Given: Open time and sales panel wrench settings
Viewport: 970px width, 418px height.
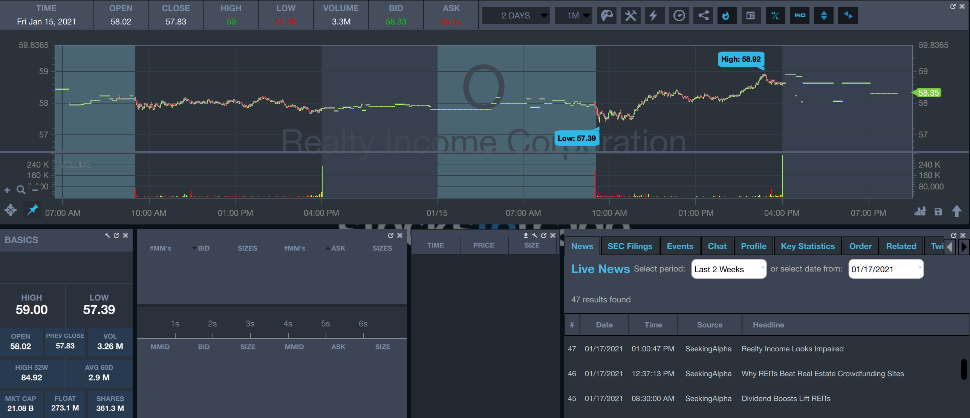Looking at the screenshot, I should click(535, 235).
